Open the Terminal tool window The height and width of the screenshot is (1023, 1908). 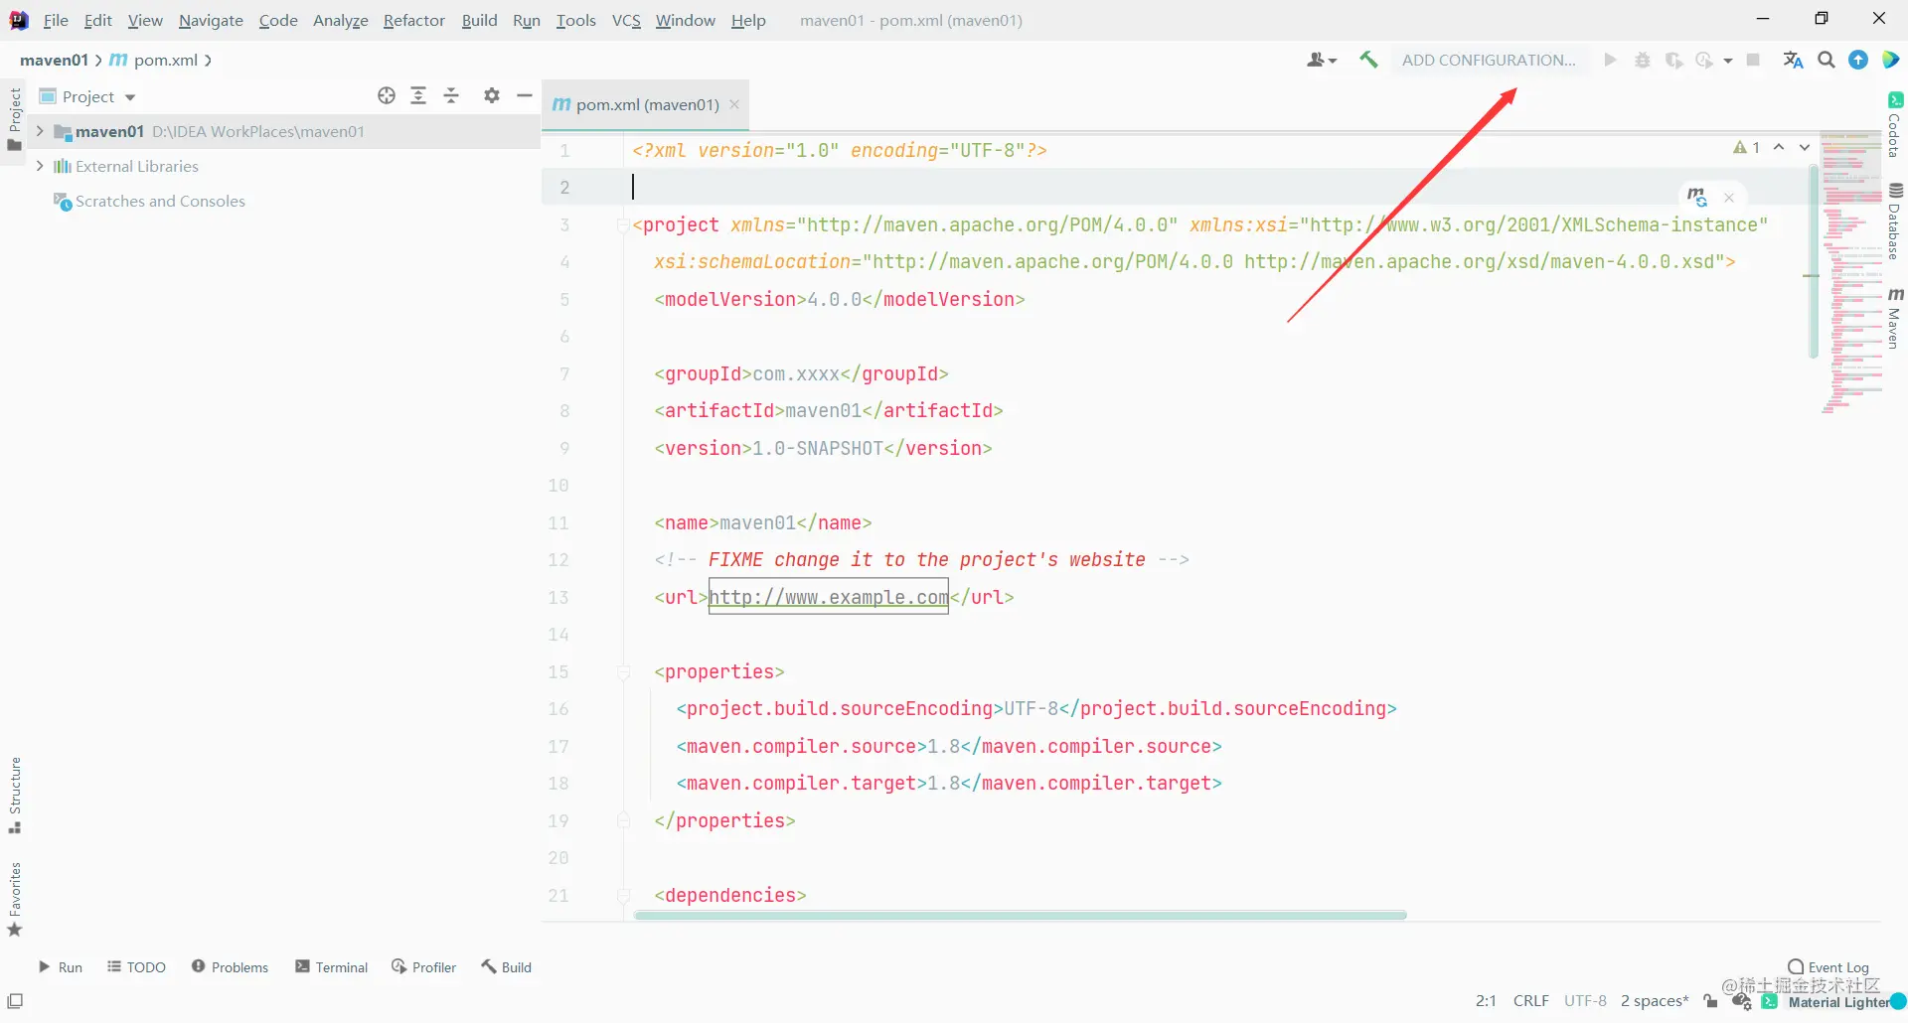coord(332,967)
